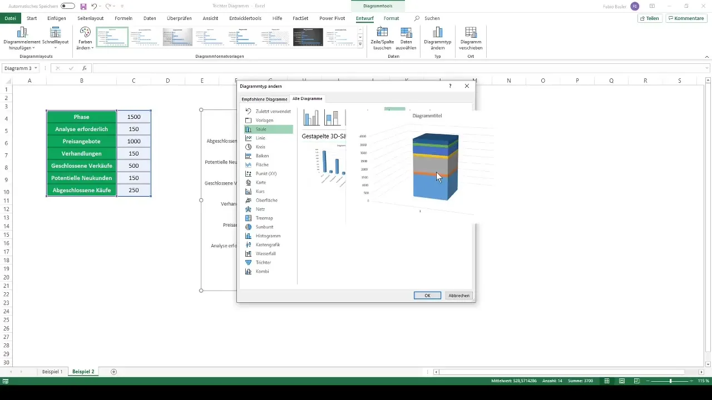The height and width of the screenshot is (400, 712).
Task: Open the Name Box dropdown arrow
Action: point(36,68)
